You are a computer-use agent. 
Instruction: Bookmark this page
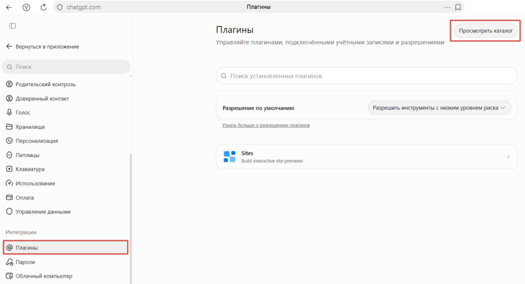pos(458,7)
